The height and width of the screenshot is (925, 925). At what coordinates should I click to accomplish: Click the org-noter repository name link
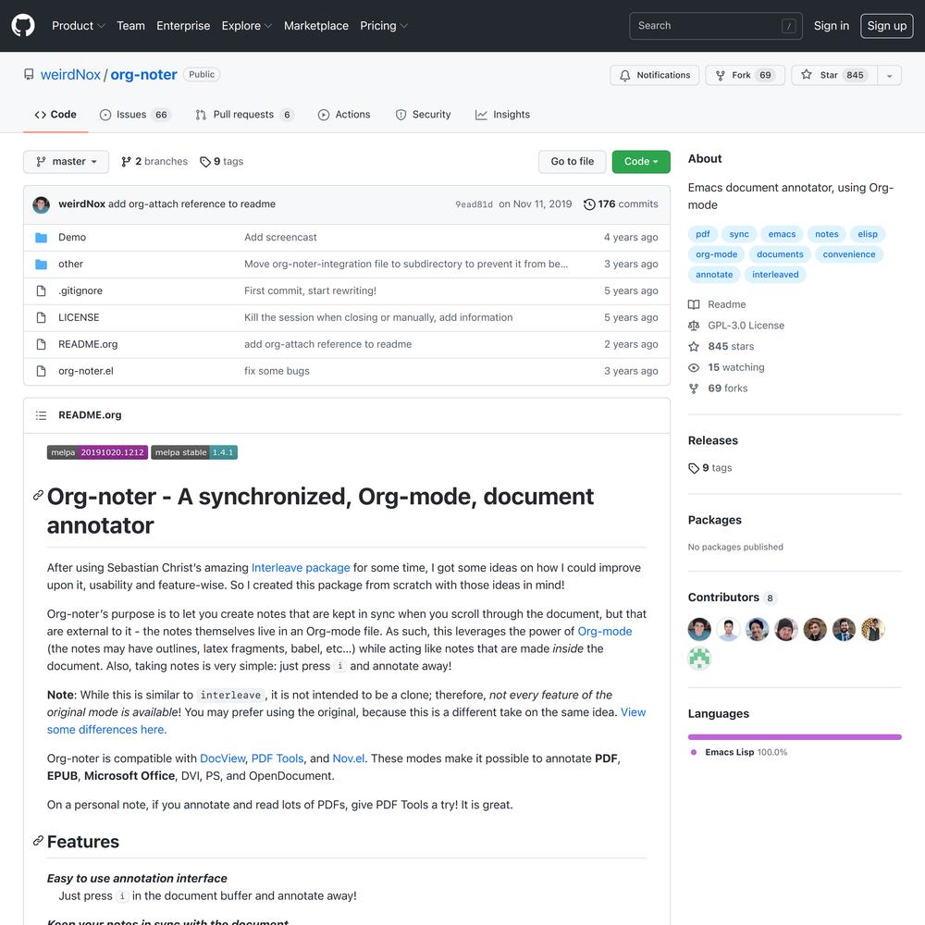pos(143,75)
